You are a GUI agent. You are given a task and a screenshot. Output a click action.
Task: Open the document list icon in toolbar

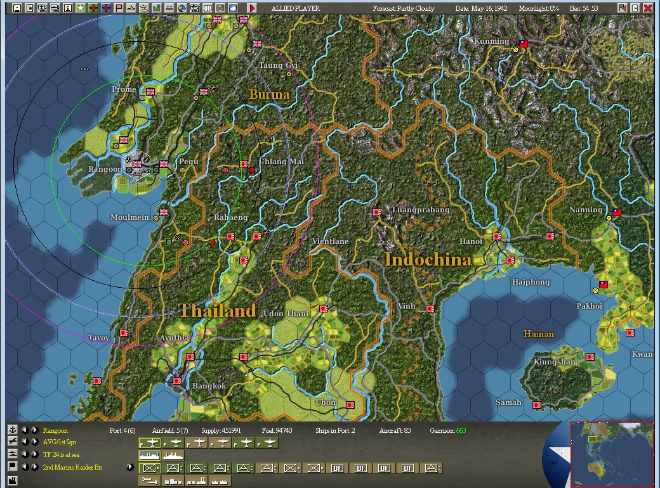pos(29,8)
